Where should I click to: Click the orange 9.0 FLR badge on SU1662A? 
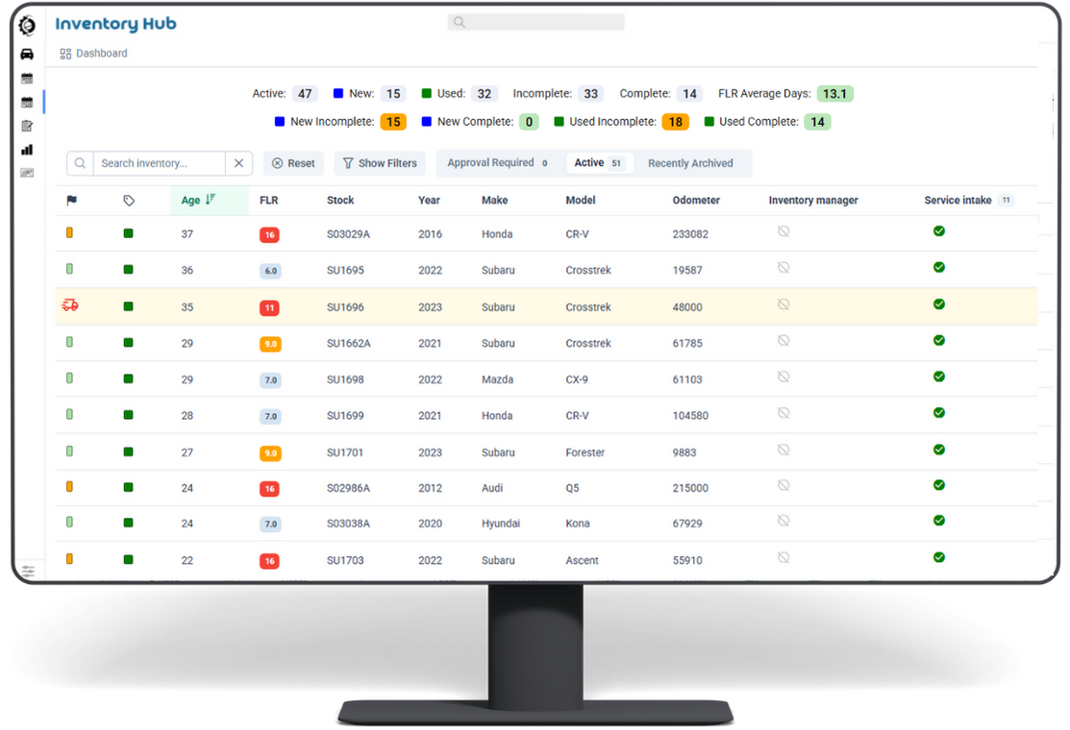click(269, 343)
